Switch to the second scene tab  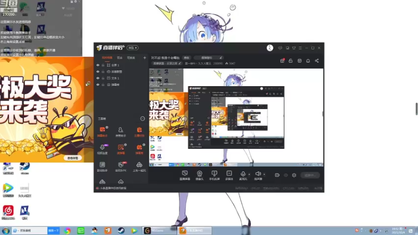[x=120, y=58]
